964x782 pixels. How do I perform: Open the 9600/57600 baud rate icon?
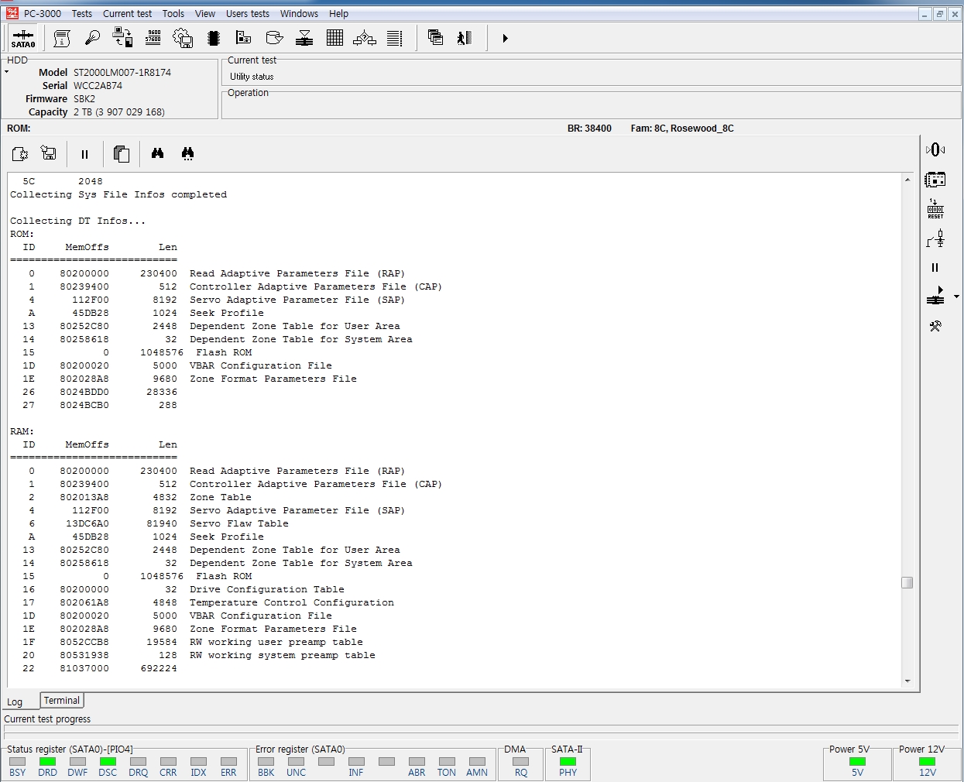pos(153,38)
